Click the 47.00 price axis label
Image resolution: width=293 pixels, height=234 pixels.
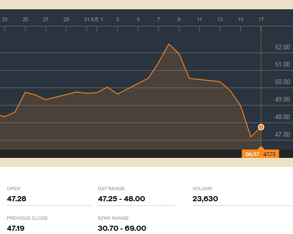click(x=282, y=134)
